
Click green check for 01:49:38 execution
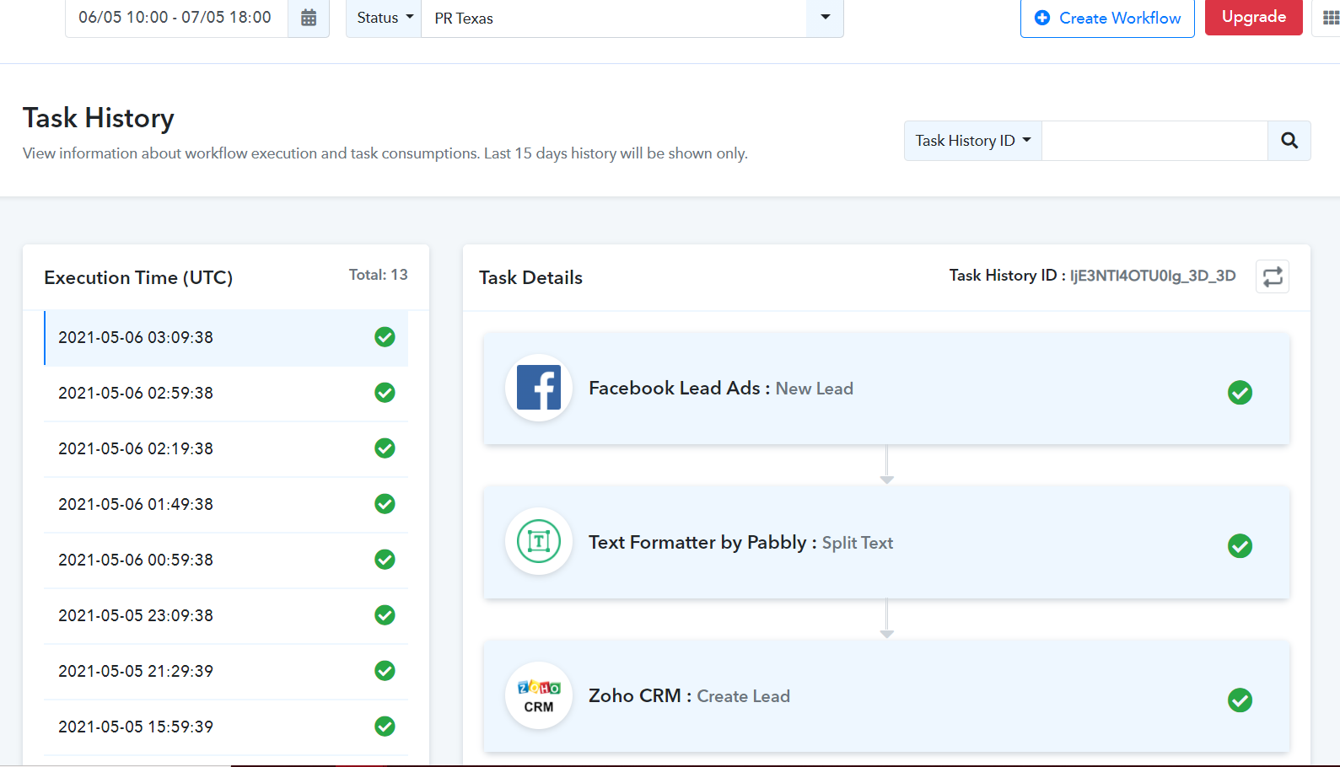click(385, 504)
